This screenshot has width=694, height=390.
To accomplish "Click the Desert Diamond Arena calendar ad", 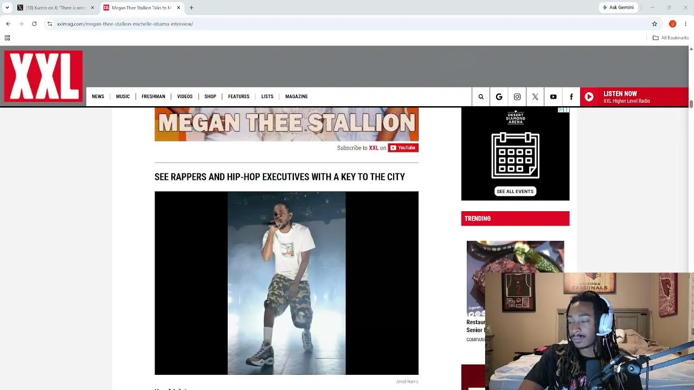I will coord(515,154).
